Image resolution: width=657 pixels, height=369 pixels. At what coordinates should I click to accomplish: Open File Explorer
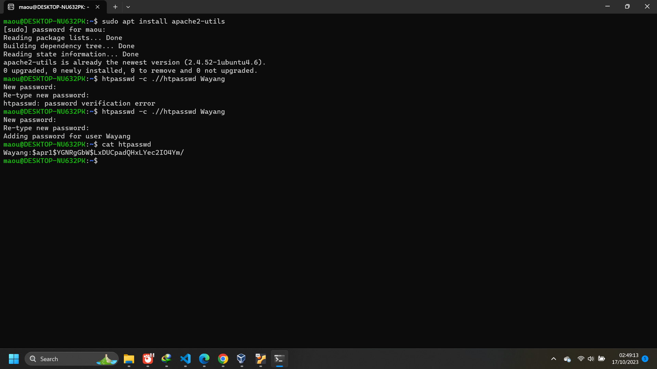coord(129,359)
